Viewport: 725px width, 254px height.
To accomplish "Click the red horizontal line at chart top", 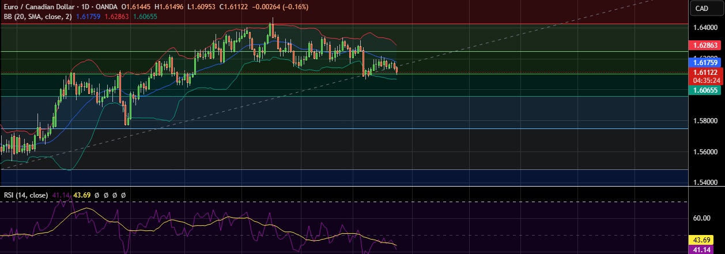I will click(x=346, y=24).
